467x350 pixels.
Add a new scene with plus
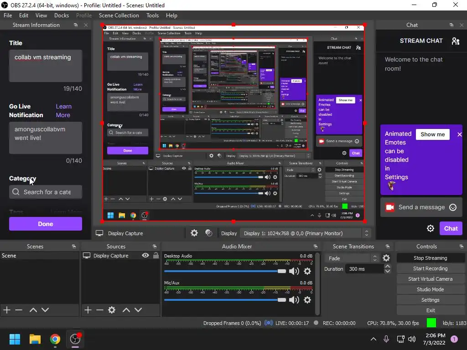7,310
